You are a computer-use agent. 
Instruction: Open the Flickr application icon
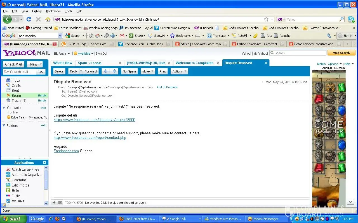pyautogui.click(x=8, y=196)
